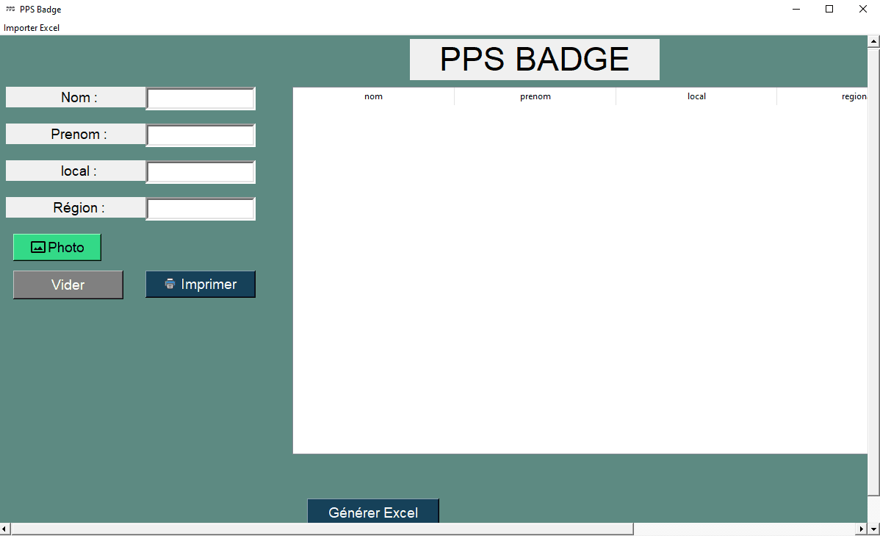The height and width of the screenshot is (536, 880).
Task: Click the image icon on the Photo button
Action: pyautogui.click(x=38, y=246)
